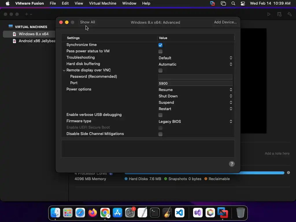
Task: Open the Restart power option dropdown
Action: coord(195,109)
